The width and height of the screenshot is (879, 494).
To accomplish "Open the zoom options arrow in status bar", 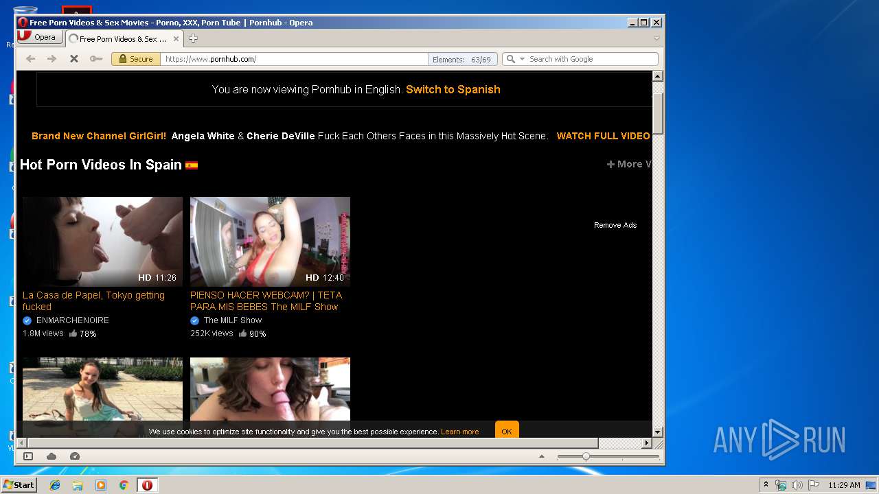I will pyautogui.click(x=542, y=456).
